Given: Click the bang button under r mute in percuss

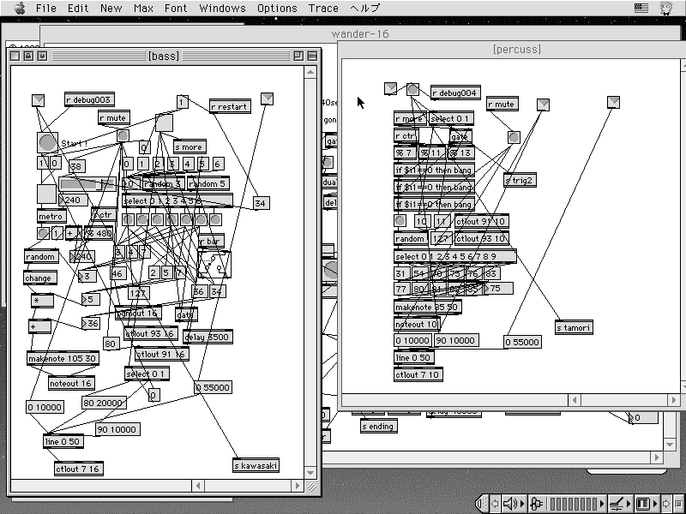Looking at the screenshot, I should 514,138.
